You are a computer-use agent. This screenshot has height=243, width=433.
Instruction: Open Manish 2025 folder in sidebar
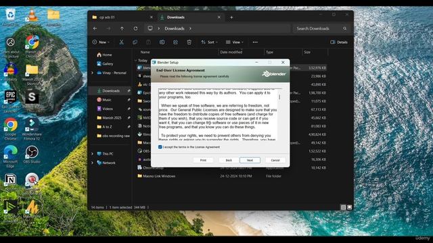click(109, 117)
